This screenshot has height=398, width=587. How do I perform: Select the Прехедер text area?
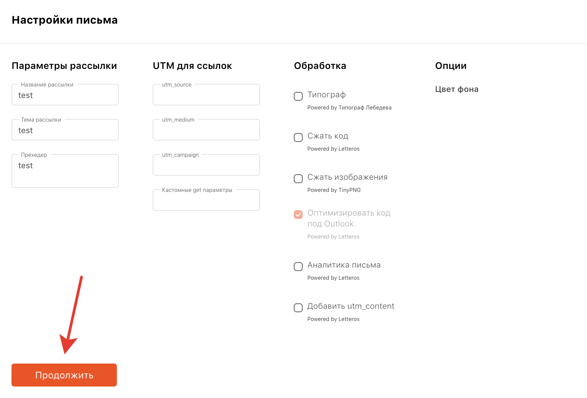65,171
